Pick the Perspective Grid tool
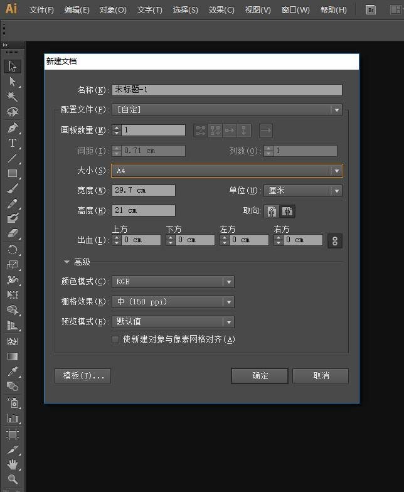 (13, 325)
